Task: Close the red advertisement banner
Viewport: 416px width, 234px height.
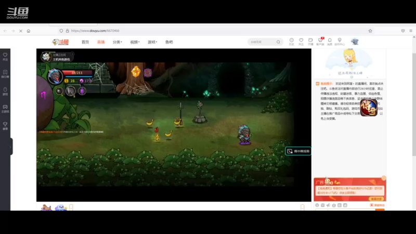Action: [384, 178]
